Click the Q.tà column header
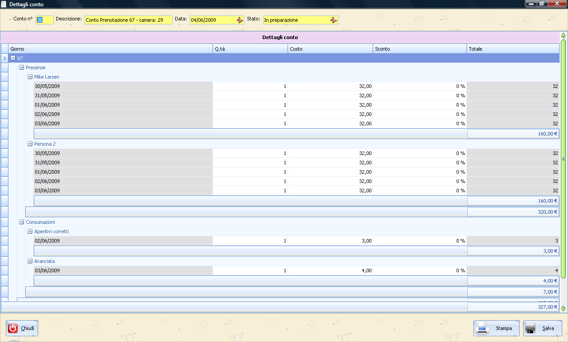The height and width of the screenshot is (342, 568). click(250, 49)
